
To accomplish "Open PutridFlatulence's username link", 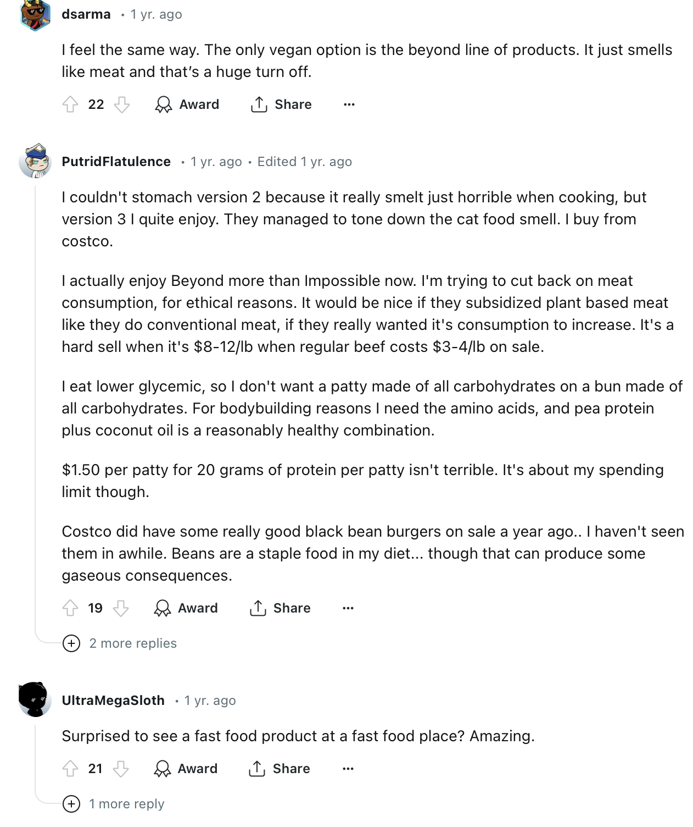I will point(116,162).
